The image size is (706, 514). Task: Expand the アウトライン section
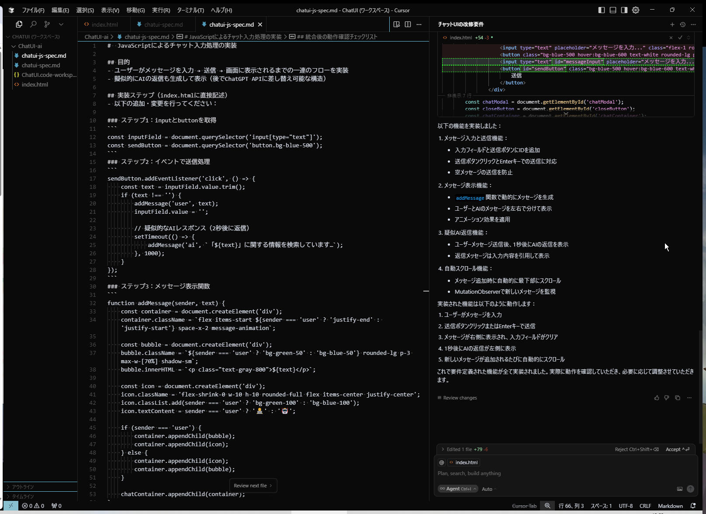click(x=23, y=487)
